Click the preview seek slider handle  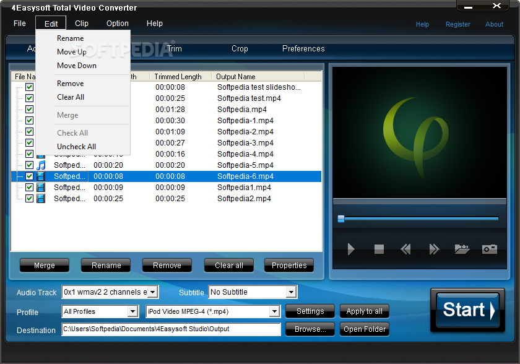(341, 219)
